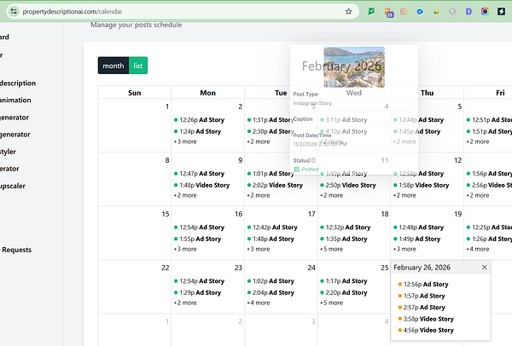The width and height of the screenshot is (512, 346).
Task: Open 3:58p Video Story in popover
Action: pyautogui.click(x=426, y=319)
